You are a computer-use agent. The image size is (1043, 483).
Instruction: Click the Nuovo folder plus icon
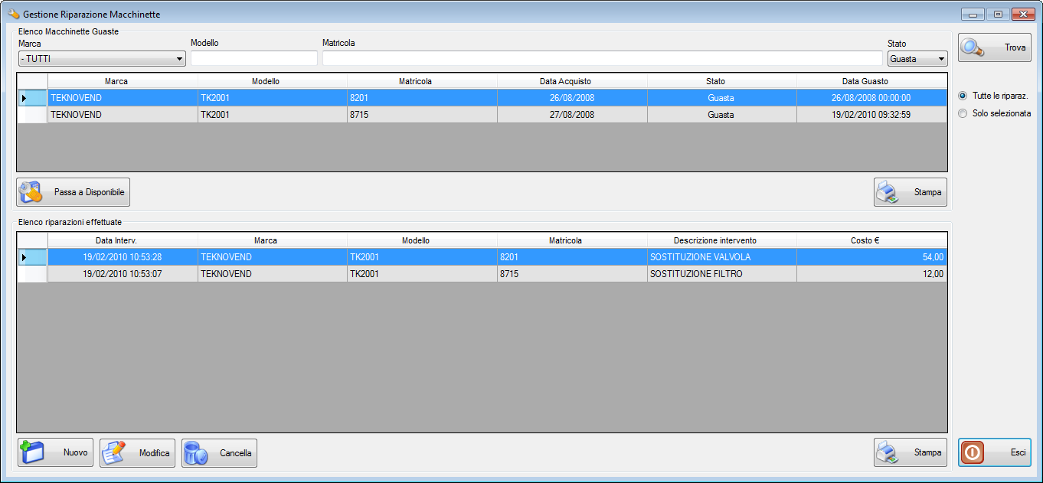point(33,452)
